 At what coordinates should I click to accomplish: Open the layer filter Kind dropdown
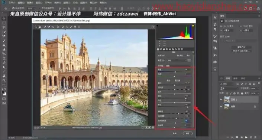pyautogui.click(x=227, y=84)
